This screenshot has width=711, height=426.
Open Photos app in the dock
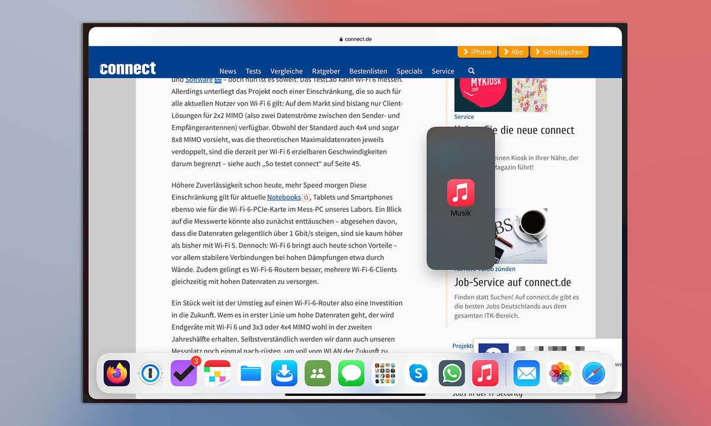point(560,373)
